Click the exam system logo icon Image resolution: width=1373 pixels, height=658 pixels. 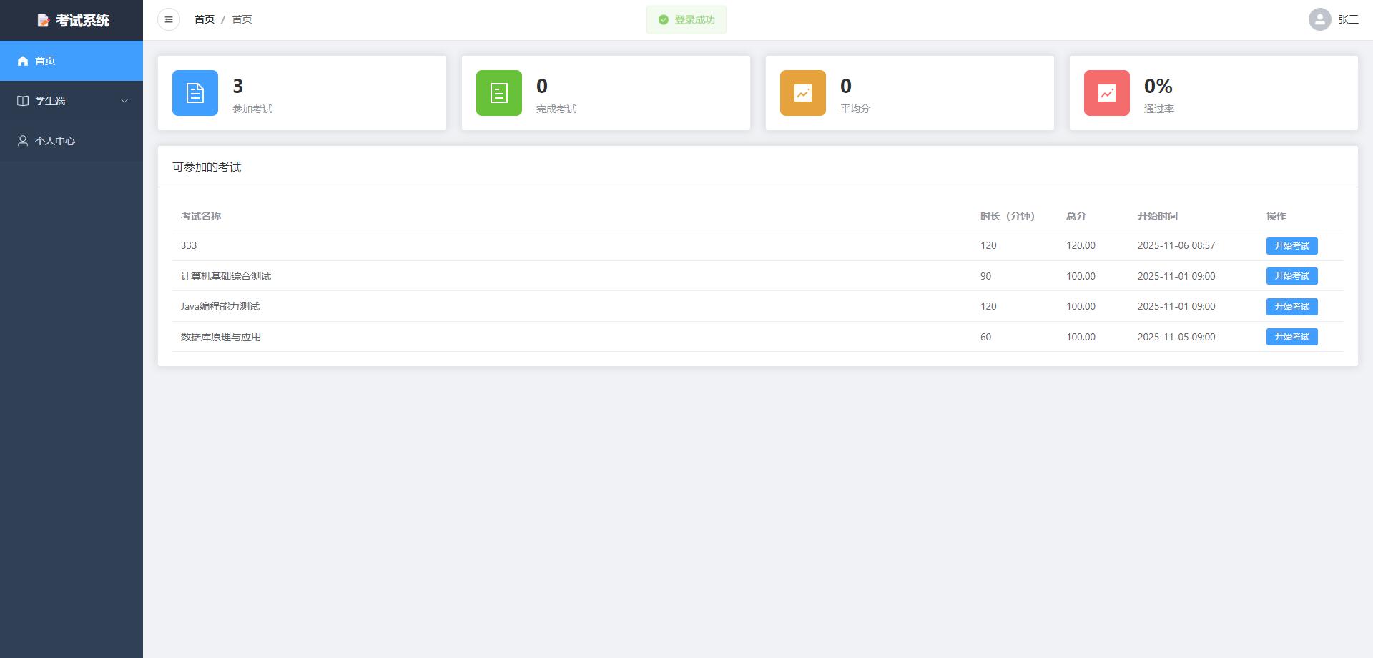click(44, 21)
